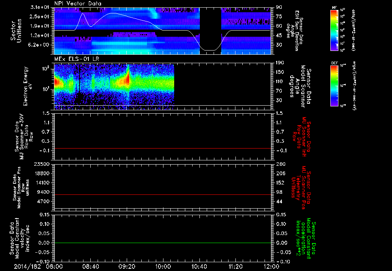The height and width of the screenshot is (271, 392).
Task: Click the 4700 scanner position tick label
Action: click(x=43, y=201)
